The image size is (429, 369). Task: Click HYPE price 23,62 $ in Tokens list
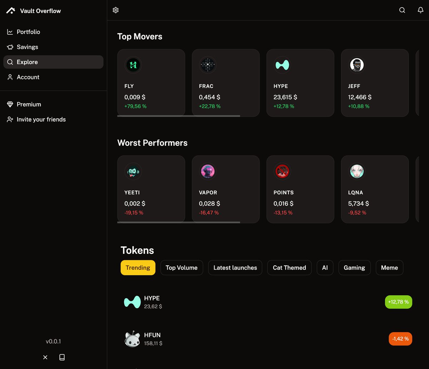click(x=153, y=306)
